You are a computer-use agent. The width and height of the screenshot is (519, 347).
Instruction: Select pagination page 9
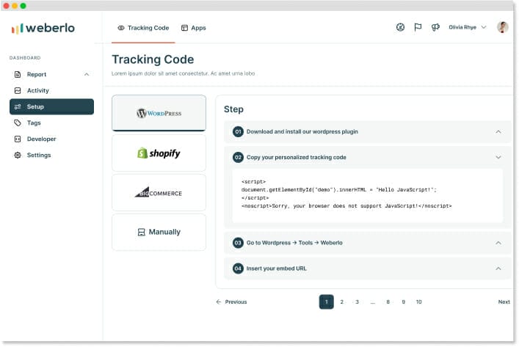pos(404,302)
